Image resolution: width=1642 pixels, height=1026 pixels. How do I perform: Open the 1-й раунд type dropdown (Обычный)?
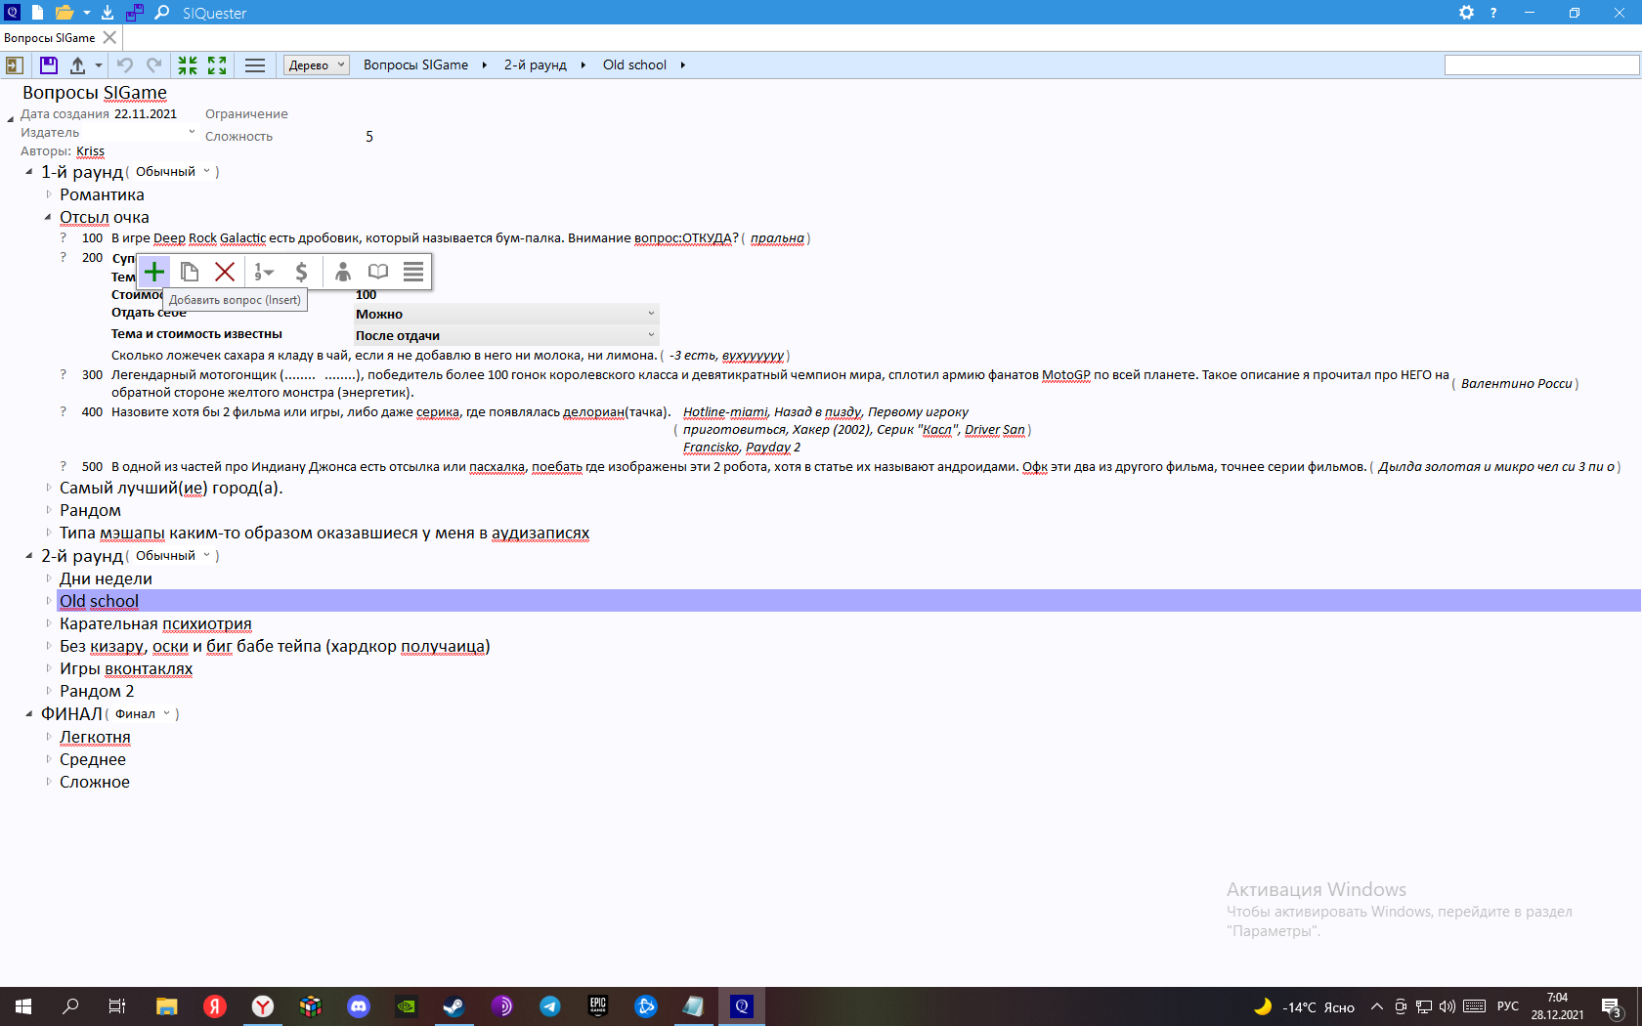(x=172, y=172)
